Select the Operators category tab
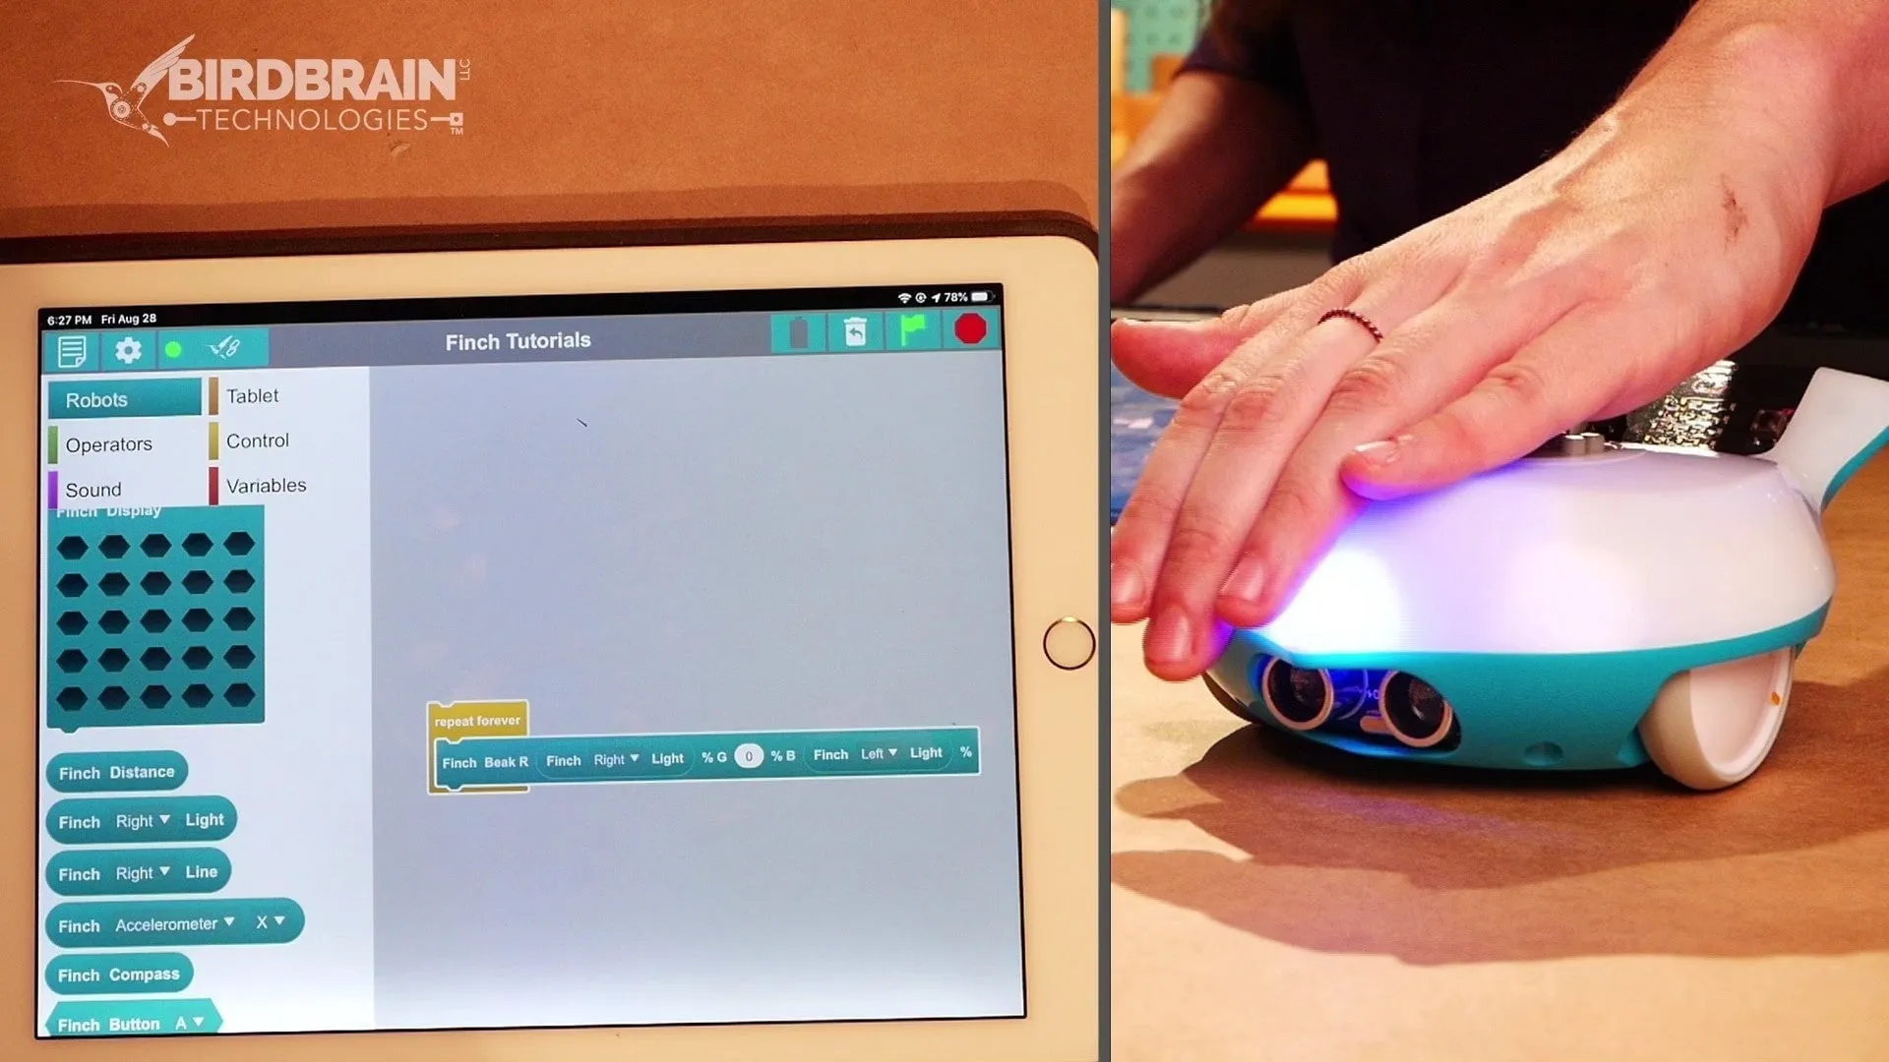The width and height of the screenshot is (1889, 1062). pyautogui.click(x=109, y=443)
